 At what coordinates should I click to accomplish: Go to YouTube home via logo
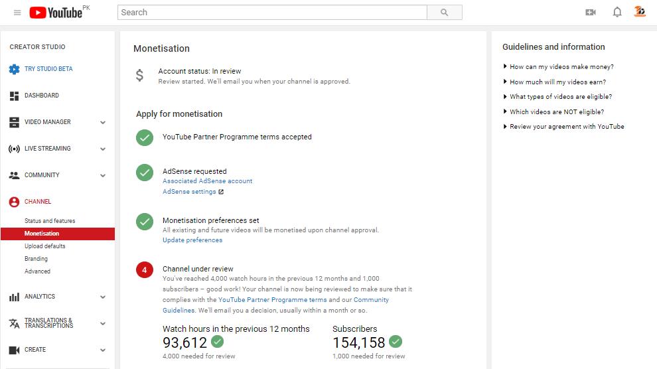[x=56, y=13]
